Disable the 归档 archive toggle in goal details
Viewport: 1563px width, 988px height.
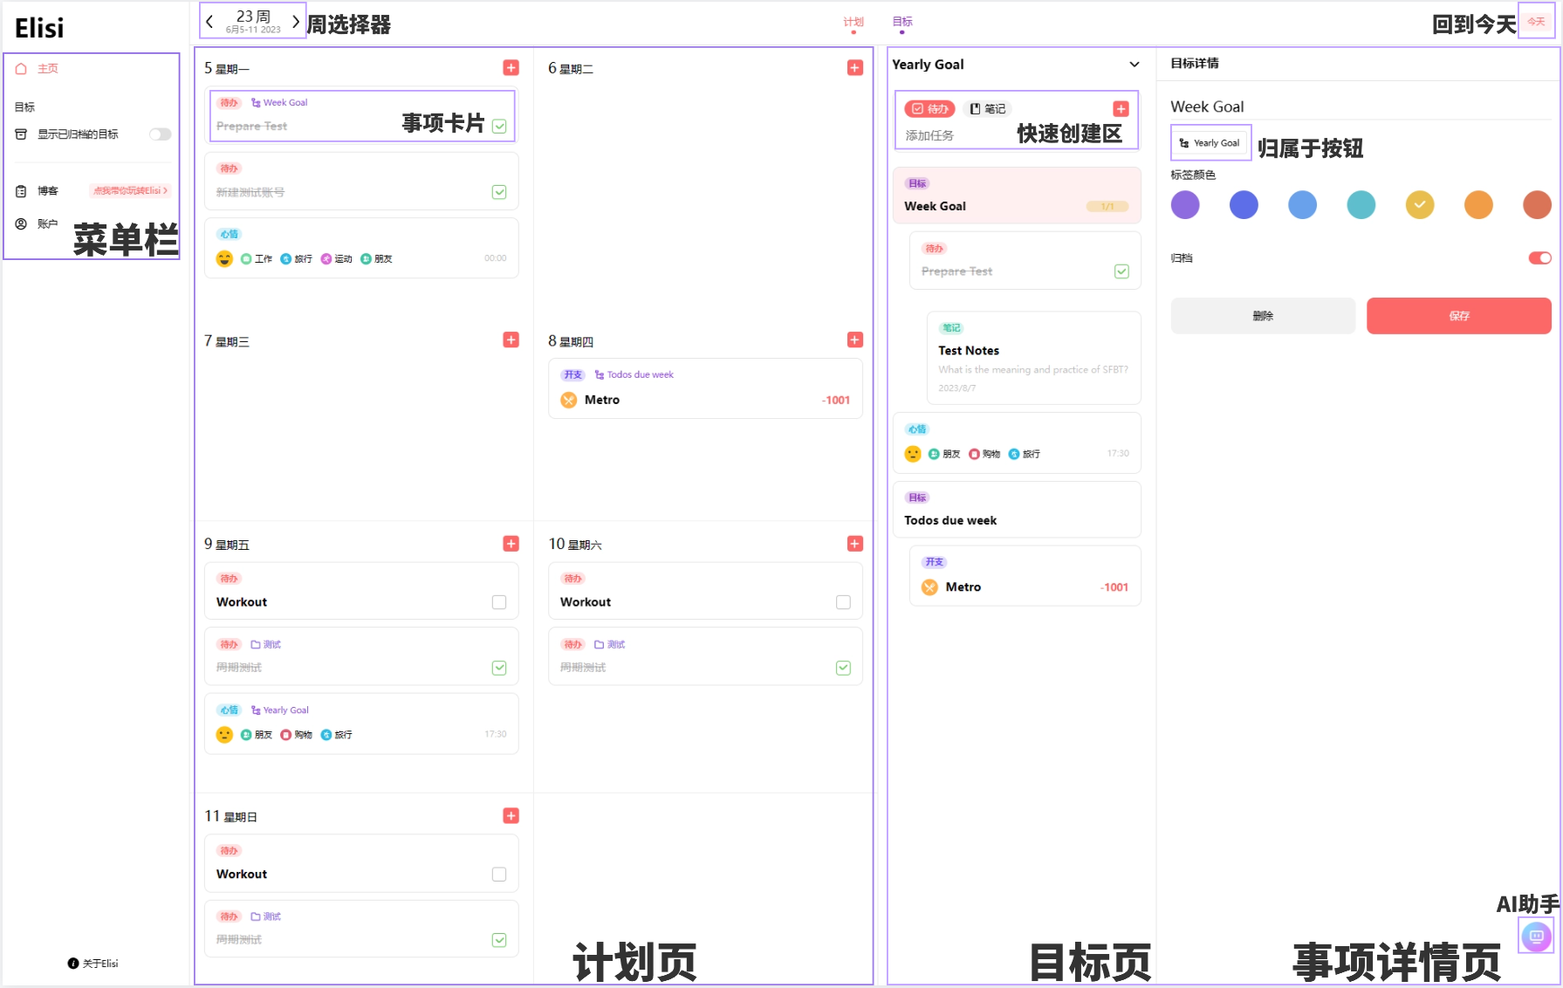pos(1538,257)
